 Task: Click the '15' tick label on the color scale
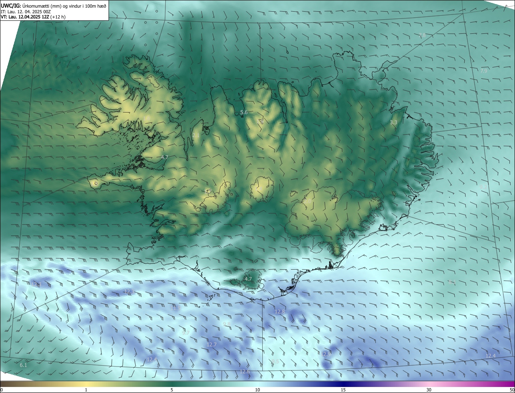pos(343,390)
